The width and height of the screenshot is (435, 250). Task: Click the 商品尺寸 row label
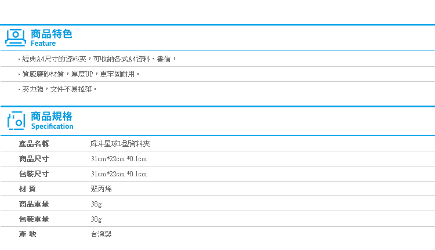[34, 159]
